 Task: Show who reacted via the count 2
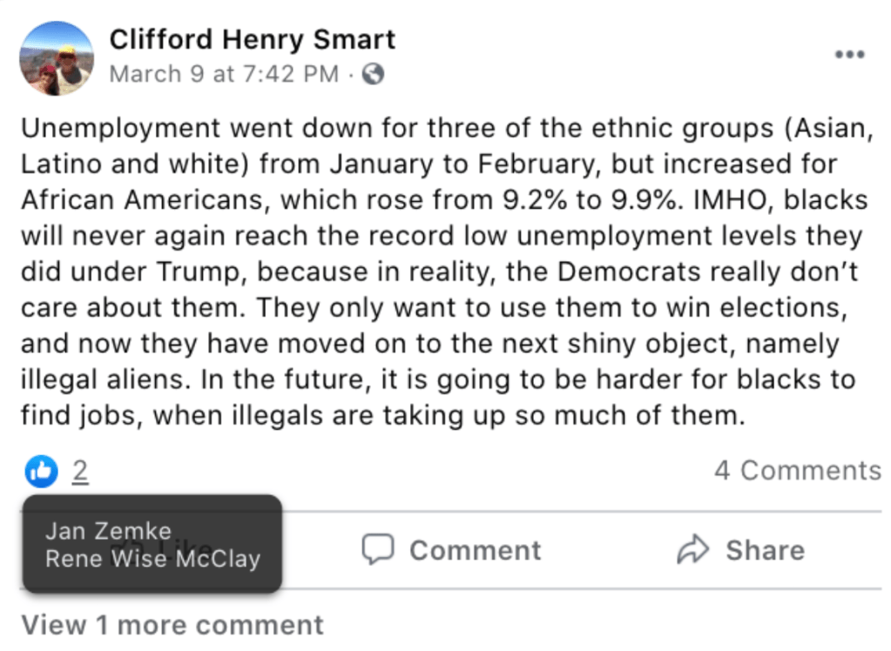click(x=80, y=471)
